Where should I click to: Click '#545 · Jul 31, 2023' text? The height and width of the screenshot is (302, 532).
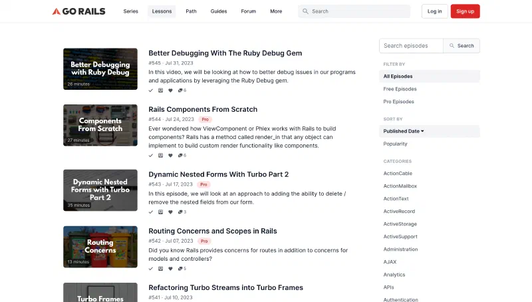[x=171, y=63]
